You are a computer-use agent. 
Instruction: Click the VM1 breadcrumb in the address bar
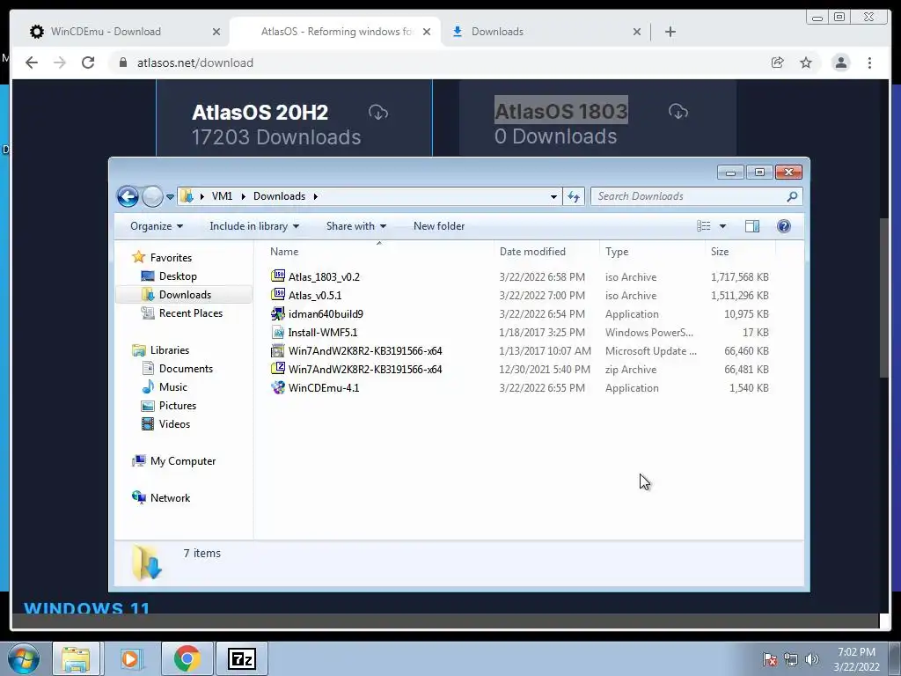222,196
